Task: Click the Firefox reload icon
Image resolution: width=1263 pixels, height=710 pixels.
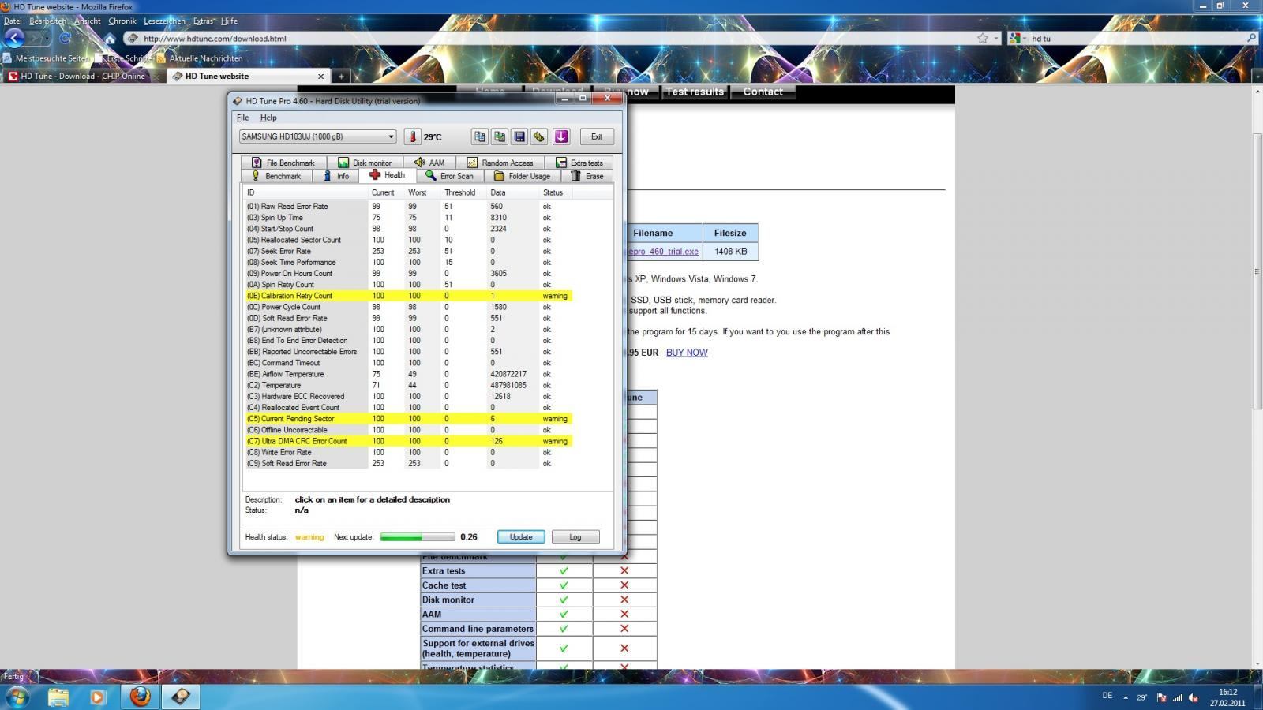Action: pyautogui.click(x=66, y=38)
